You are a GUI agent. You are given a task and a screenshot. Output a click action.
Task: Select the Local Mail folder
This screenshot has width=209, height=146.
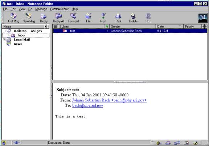click(x=22, y=39)
